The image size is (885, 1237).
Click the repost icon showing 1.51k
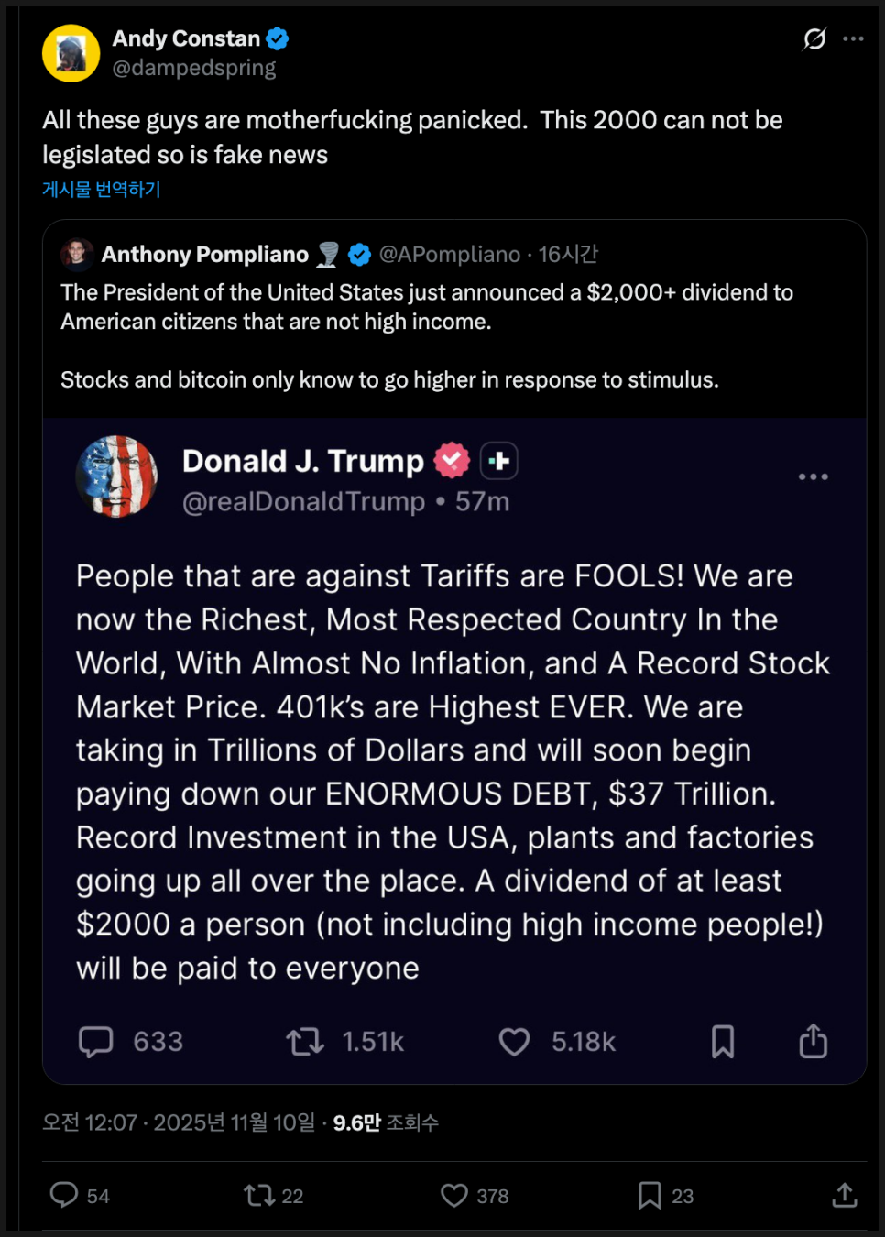pyautogui.click(x=305, y=1042)
